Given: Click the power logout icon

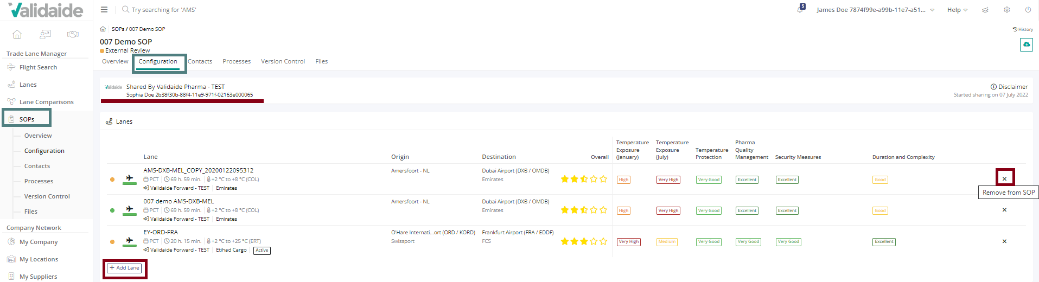Looking at the screenshot, I should coord(1028,10).
